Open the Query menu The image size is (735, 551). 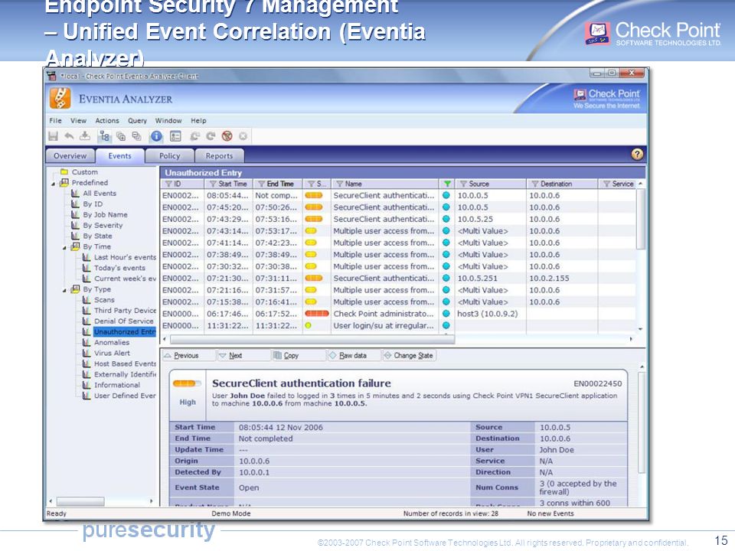[137, 120]
